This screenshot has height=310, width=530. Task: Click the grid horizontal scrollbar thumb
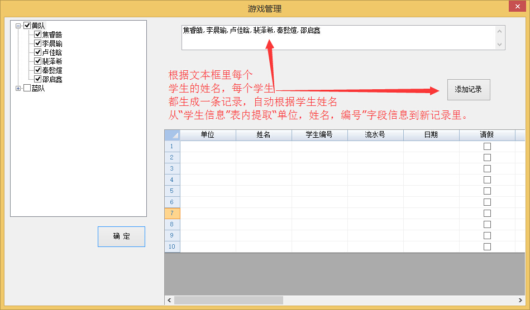tap(228, 300)
